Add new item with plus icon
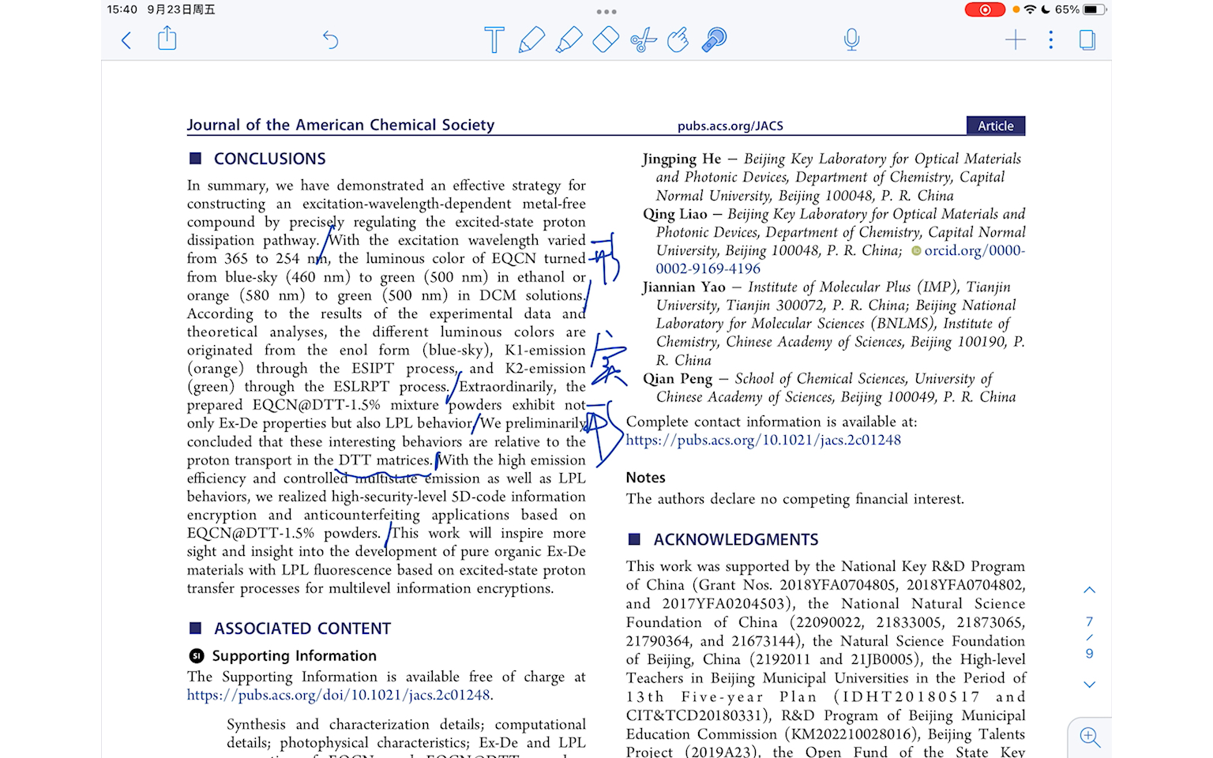 (1016, 39)
